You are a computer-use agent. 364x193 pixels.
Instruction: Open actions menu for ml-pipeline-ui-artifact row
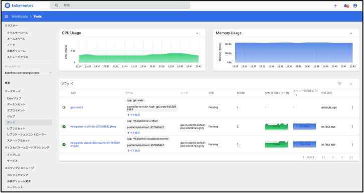tap(352, 126)
